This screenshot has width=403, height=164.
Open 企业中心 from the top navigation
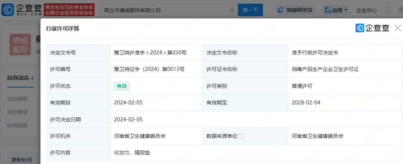367,10
